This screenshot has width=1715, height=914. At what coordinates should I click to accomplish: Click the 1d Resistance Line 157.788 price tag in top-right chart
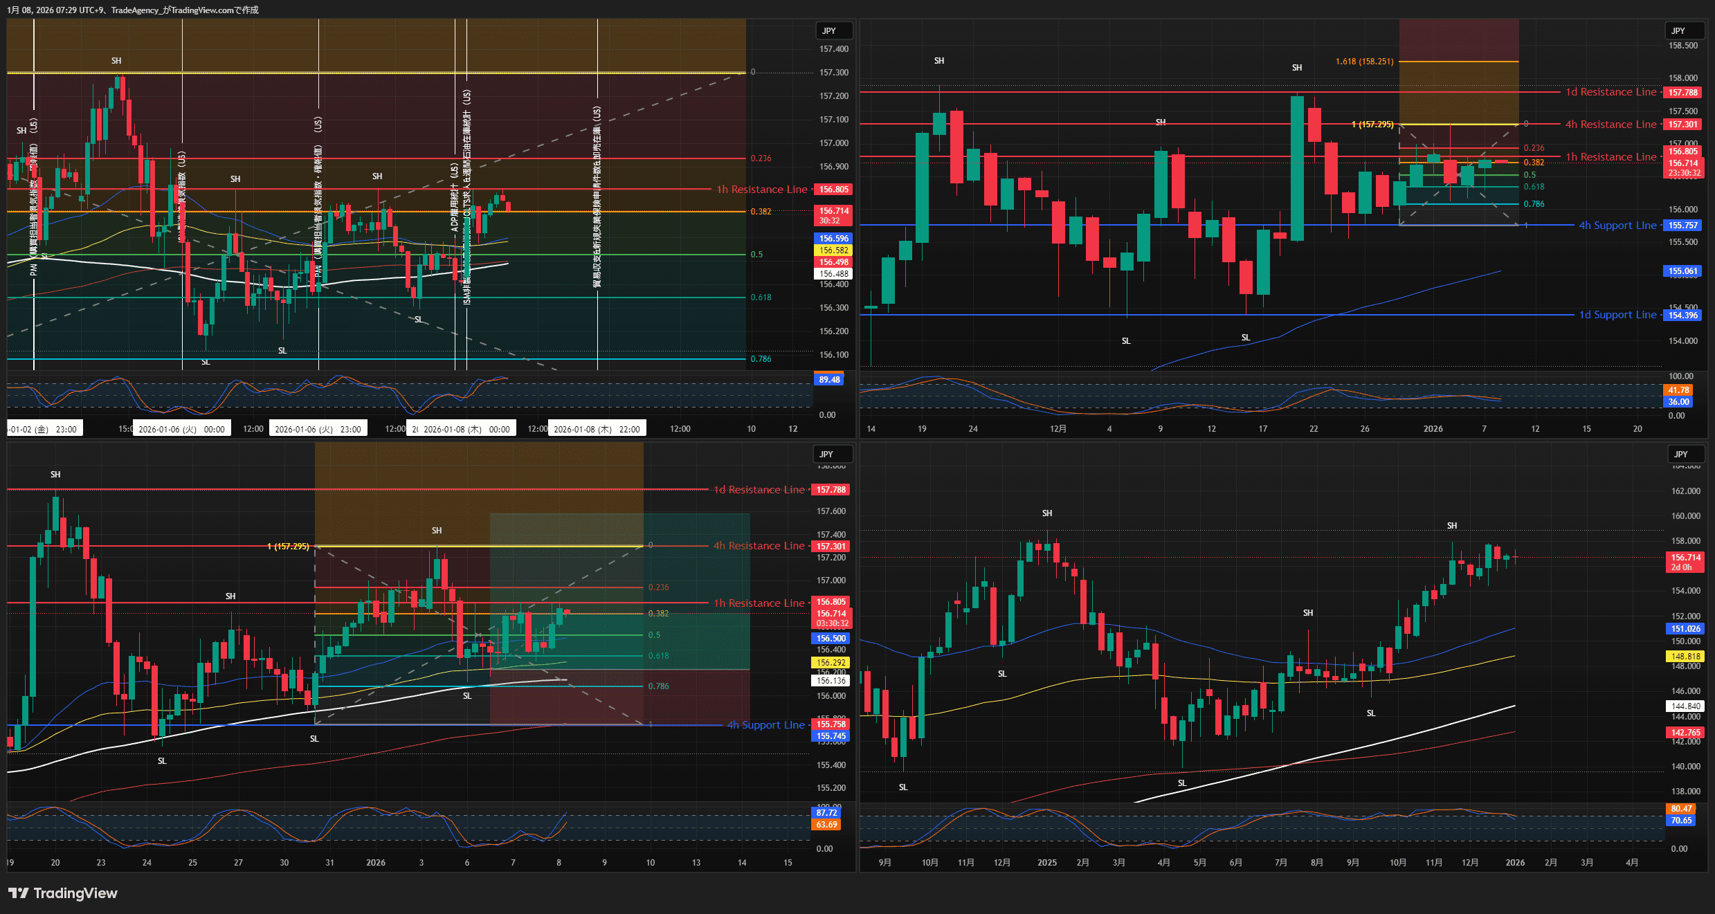pos(1682,93)
